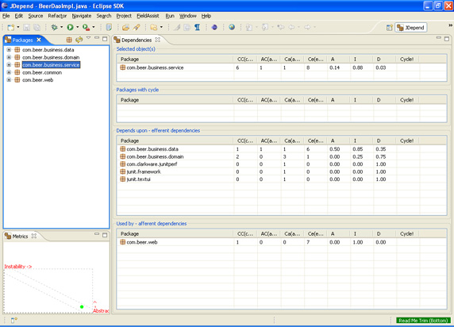
Task: Click the Read Me Trim (Bottom) button
Action: (423, 321)
